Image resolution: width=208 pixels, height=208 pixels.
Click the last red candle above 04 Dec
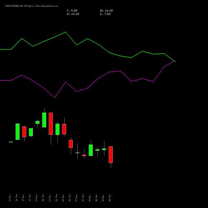click(x=111, y=155)
